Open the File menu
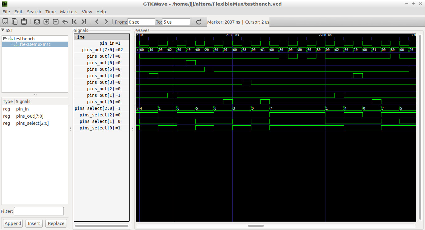Image resolution: width=425 pixels, height=230 pixels. point(6,12)
